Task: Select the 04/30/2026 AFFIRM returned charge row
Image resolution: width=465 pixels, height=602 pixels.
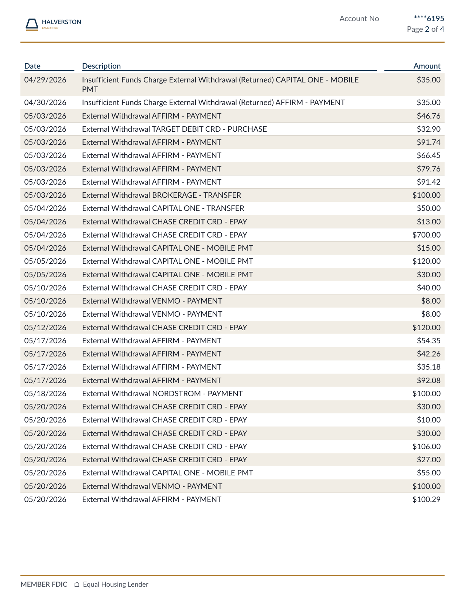Action: [x=232, y=103]
